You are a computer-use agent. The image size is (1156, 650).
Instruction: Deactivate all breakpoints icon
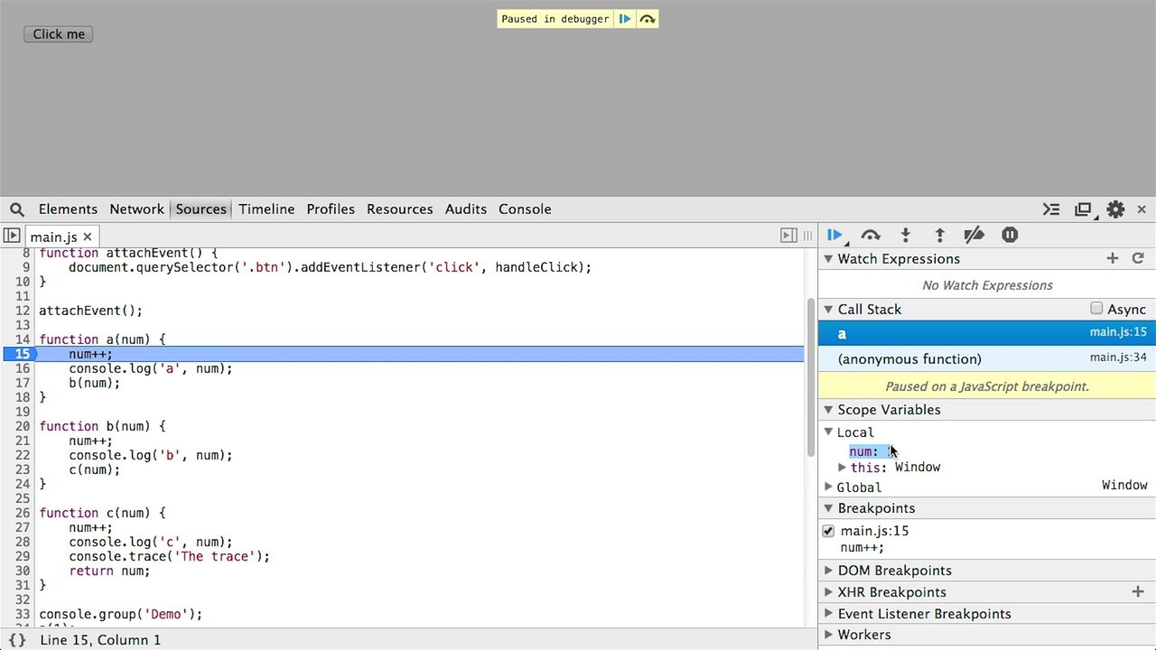tap(974, 236)
